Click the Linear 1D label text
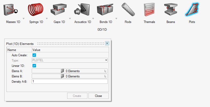 (18, 66)
